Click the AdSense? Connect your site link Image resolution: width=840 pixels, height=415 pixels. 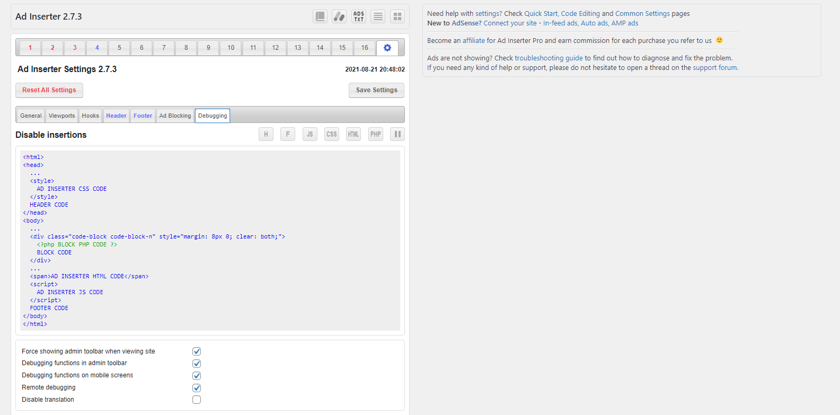[x=494, y=23]
